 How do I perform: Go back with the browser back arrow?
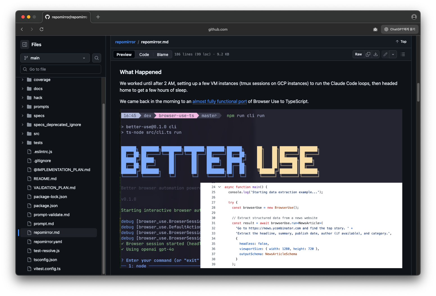[22, 29]
